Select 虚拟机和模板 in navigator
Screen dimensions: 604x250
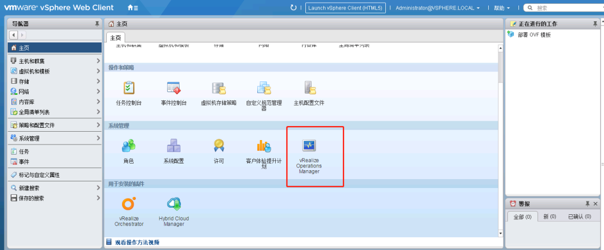pyautogui.click(x=54, y=71)
